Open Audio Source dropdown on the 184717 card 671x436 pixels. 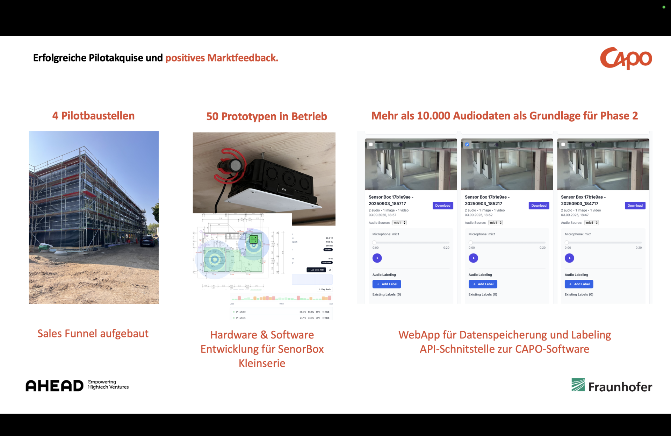[x=592, y=222]
